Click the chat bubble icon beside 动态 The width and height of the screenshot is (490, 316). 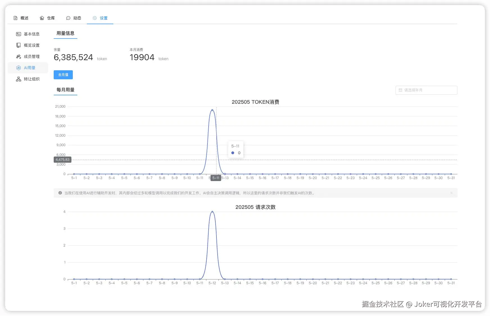(x=68, y=18)
